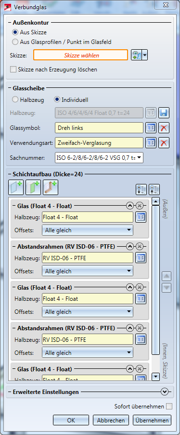
Task: Add a new spacer frame layer
Action: tap(51, 187)
